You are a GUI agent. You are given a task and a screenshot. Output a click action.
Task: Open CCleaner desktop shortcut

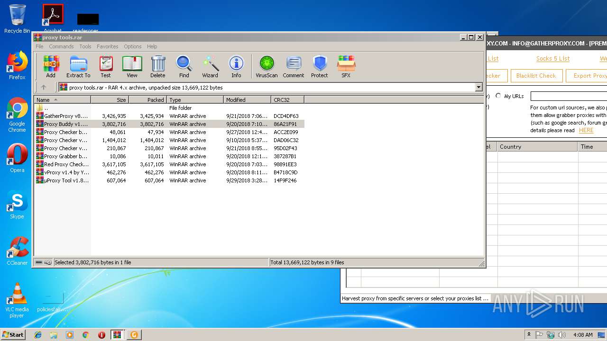coord(17,251)
